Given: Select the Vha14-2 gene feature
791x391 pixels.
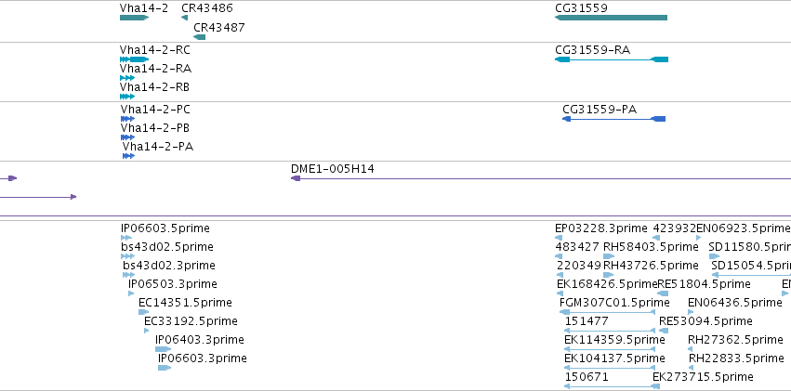Looking at the screenshot, I should click(x=134, y=18).
